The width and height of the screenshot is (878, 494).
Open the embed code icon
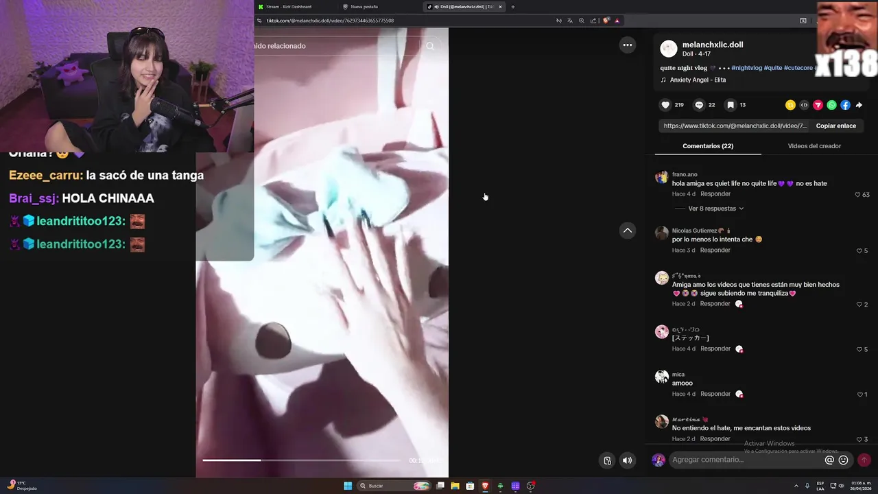click(x=804, y=105)
